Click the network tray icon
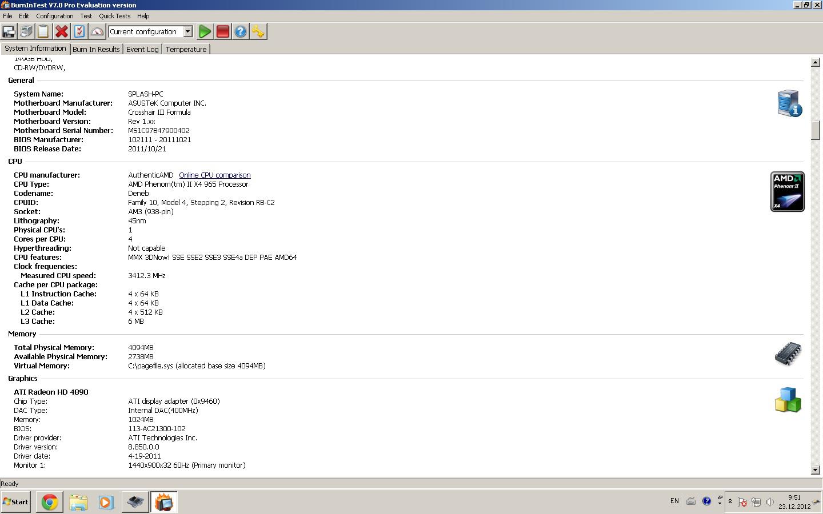 click(756, 502)
